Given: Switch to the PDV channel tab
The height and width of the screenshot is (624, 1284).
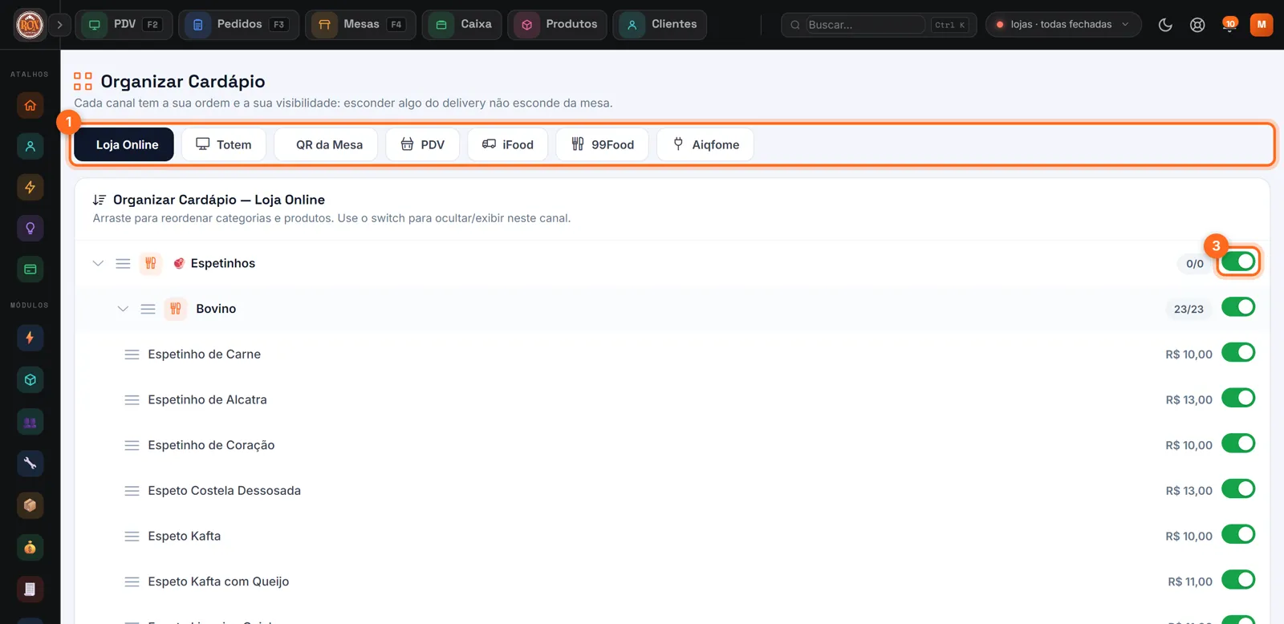Looking at the screenshot, I should [x=423, y=144].
